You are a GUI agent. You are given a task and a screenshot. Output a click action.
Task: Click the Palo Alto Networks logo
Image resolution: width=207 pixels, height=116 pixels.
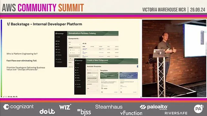pos(154,107)
